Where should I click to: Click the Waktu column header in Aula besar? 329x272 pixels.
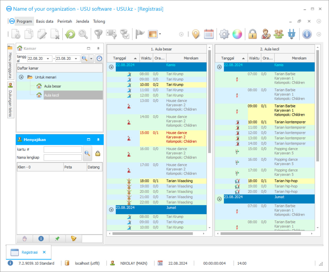coord(146,58)
